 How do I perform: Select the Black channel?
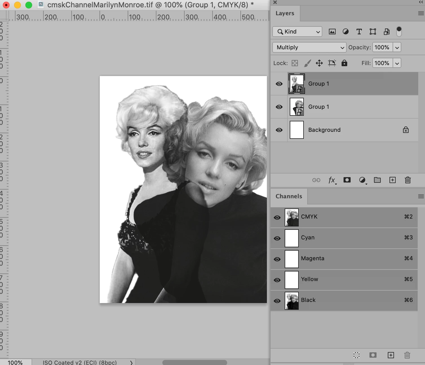344,301
